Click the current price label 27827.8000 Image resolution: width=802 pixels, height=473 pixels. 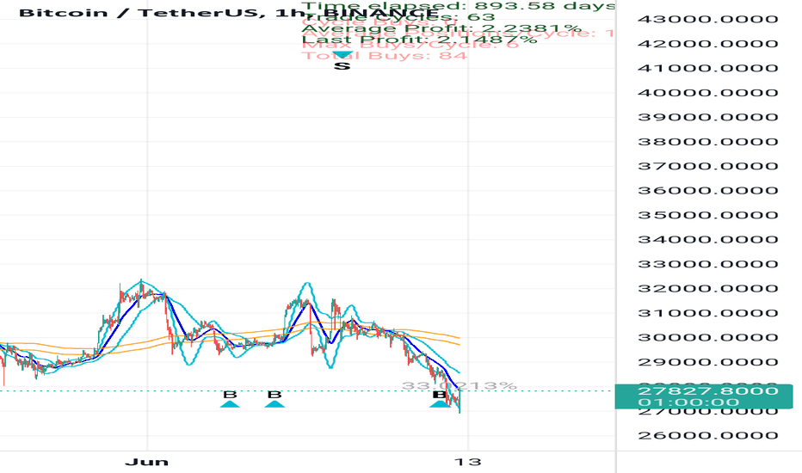pos(708,391)
